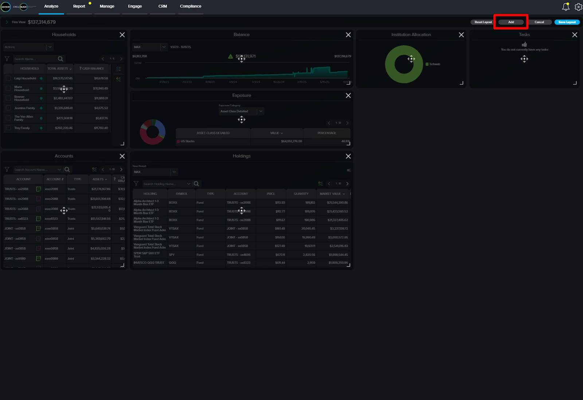Go to next page of Accounts
This screenshot has width=583, height=400.
point(121,169)
